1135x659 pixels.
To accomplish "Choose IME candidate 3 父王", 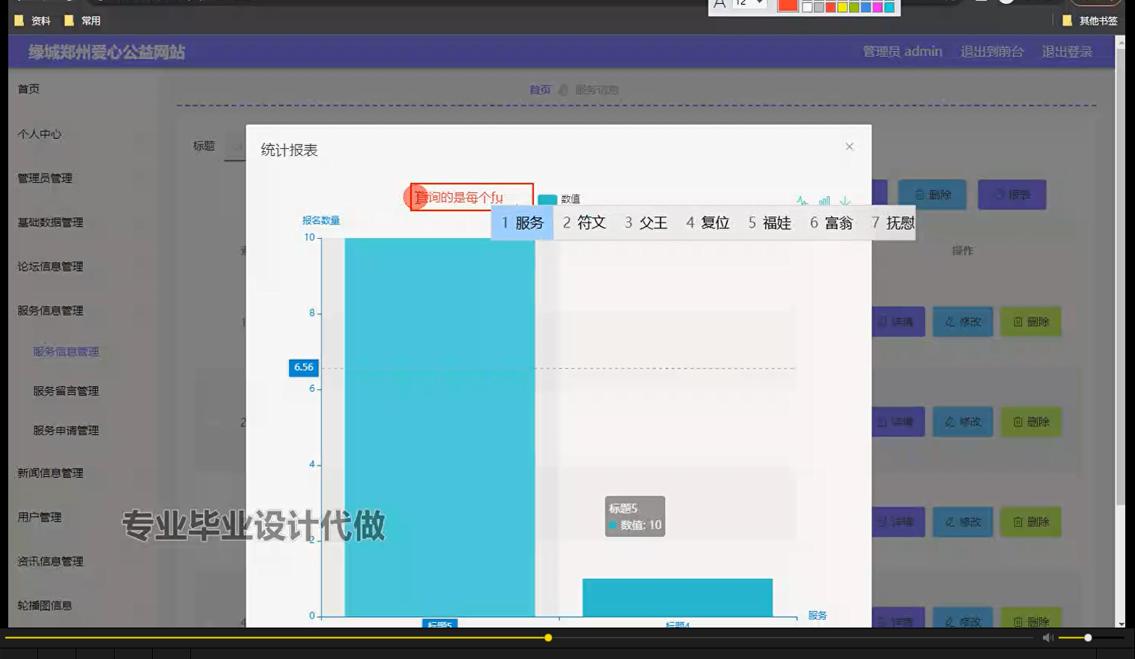I will coord(645,223).
